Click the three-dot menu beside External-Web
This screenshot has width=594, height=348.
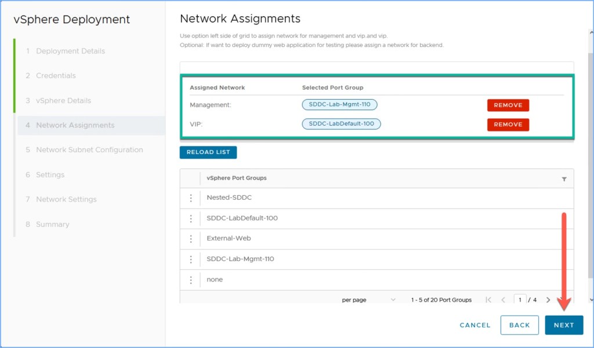coord(191,239)
